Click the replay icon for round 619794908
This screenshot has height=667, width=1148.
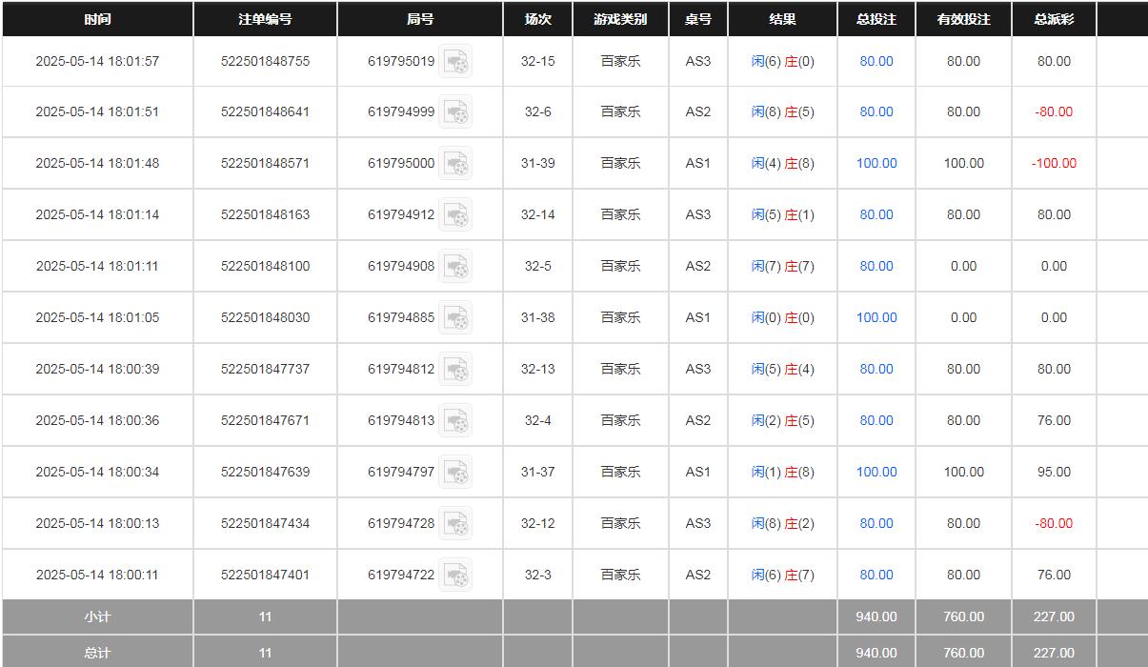tap(455, 267)
